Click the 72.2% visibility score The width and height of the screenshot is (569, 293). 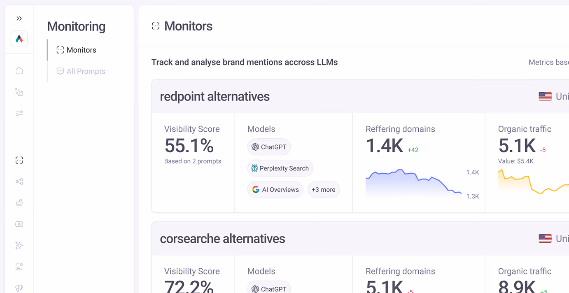click(189, 286)
